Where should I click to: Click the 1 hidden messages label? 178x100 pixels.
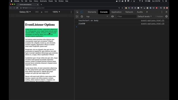[159, 16]
